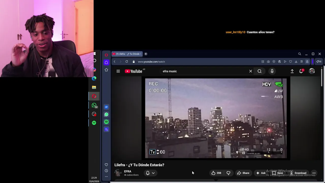The height and width of the screenshot is (183, 325).
Task: Open Spotify in Windows taskbar
Action: [x=94, y=123]
